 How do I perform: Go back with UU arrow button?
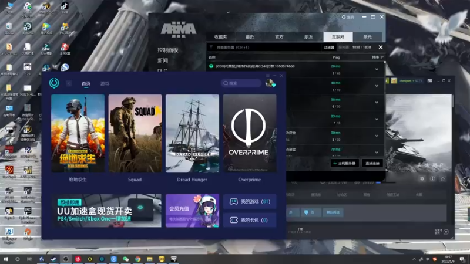[69, 83]
